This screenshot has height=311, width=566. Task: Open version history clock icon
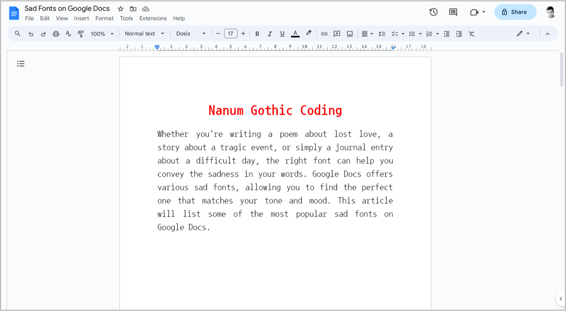click(433, 12)
